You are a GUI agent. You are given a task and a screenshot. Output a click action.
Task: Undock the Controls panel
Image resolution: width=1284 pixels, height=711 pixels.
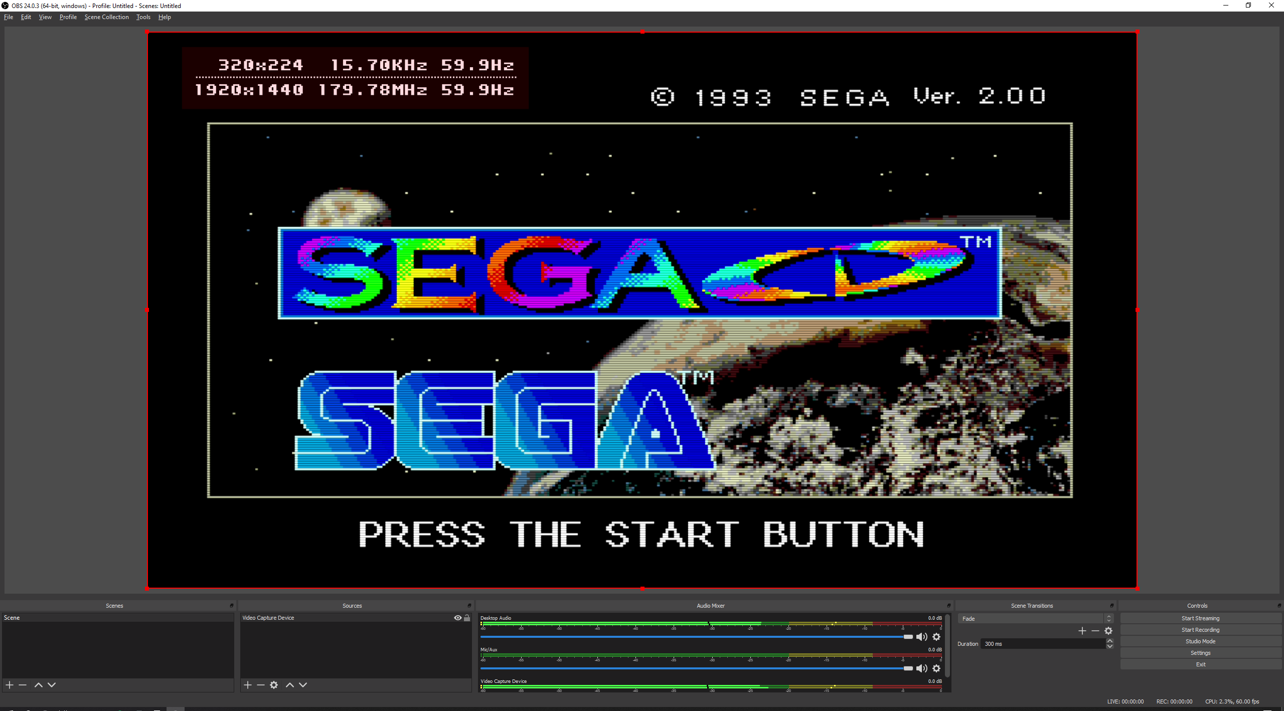1279,606
